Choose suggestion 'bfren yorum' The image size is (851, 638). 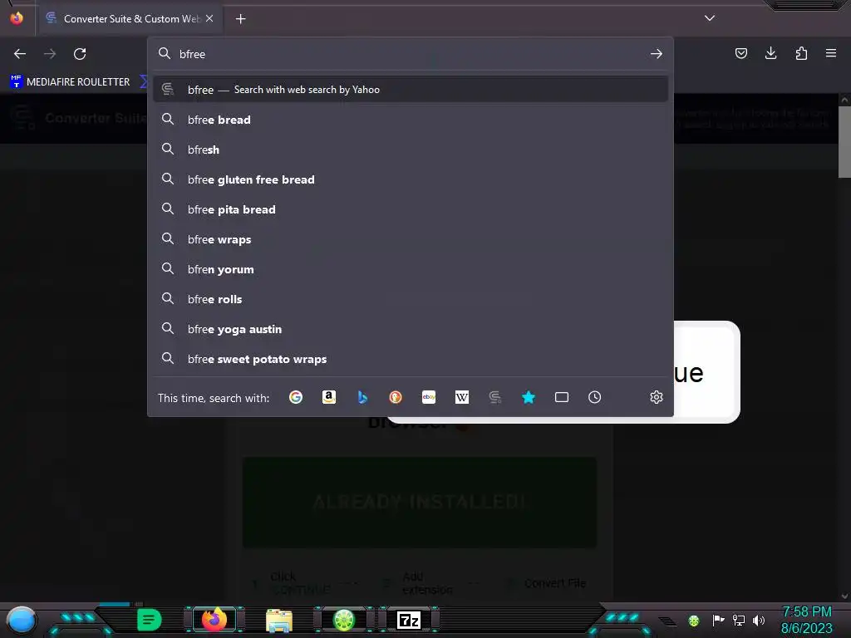point(411,269)
